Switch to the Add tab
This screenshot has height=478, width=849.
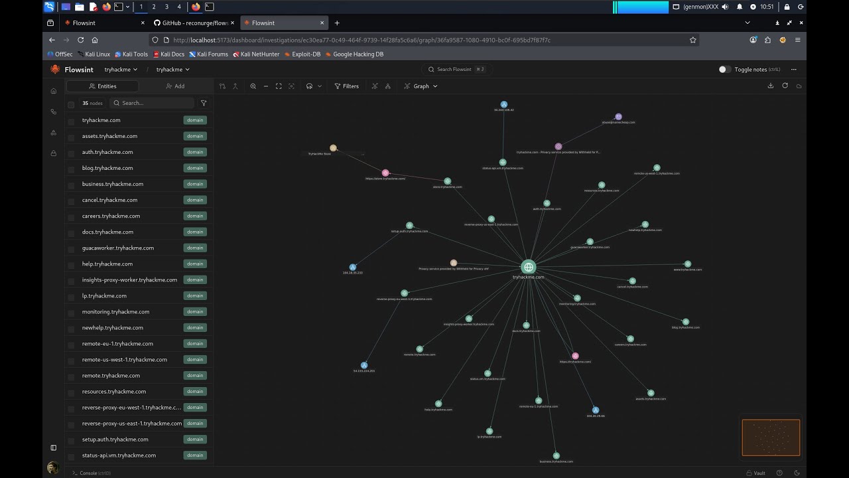[175, 86]
